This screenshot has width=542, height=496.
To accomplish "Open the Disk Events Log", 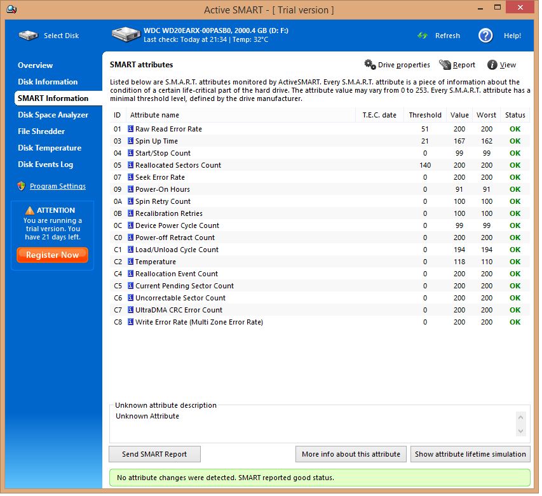I will pos(46,165).
